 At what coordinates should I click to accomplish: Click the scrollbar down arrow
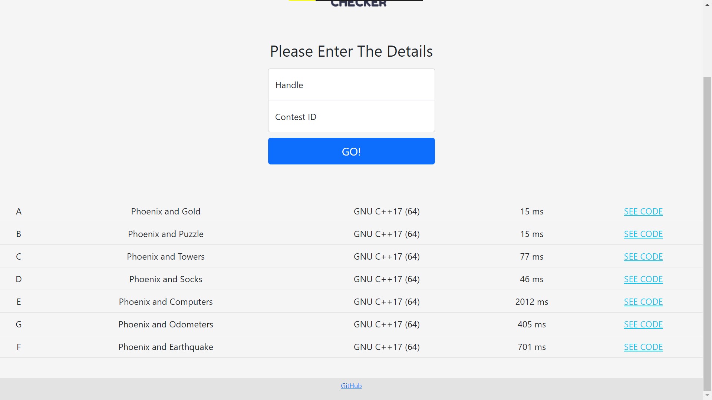pyautogui.click(x=707, y=395)
